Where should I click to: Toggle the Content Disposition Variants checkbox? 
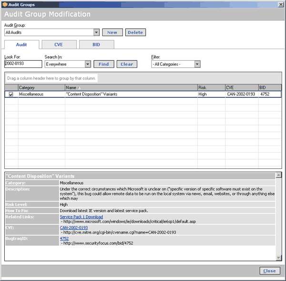click(11, 94)
